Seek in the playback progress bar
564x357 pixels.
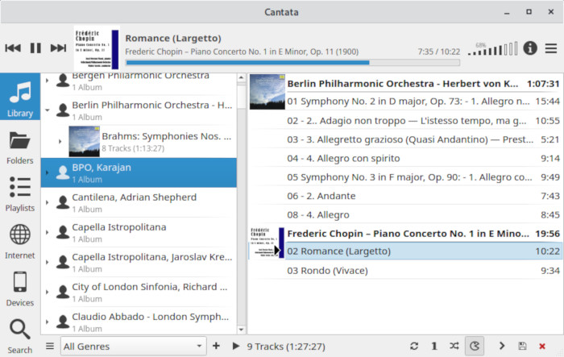(292, 63)
